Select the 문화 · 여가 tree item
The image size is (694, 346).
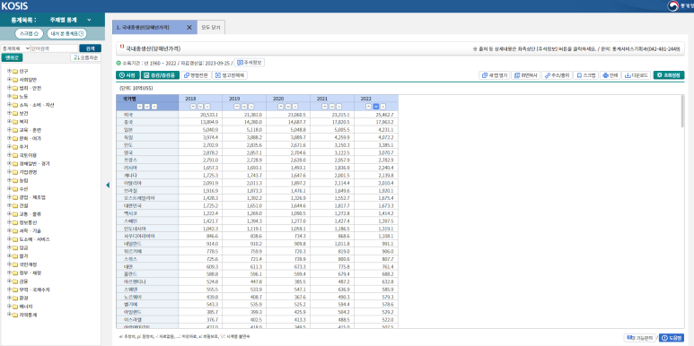(30, 138)
